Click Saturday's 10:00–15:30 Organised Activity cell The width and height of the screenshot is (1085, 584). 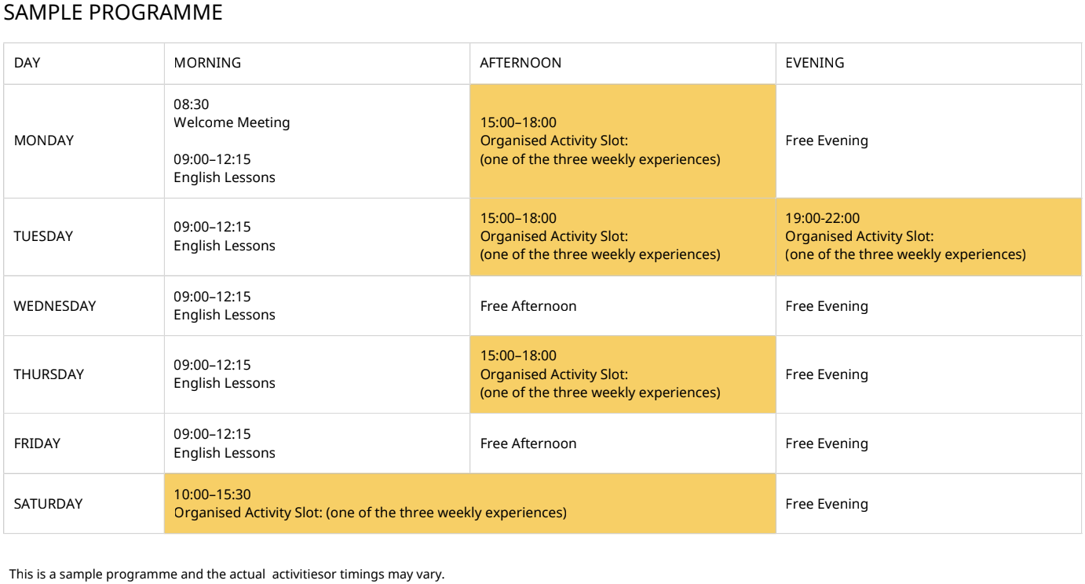click(469, 504)
